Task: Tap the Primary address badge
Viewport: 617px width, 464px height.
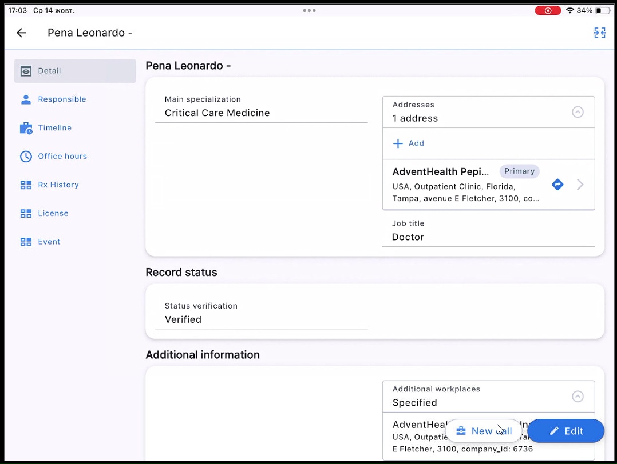Action: (x=520, y=171)
